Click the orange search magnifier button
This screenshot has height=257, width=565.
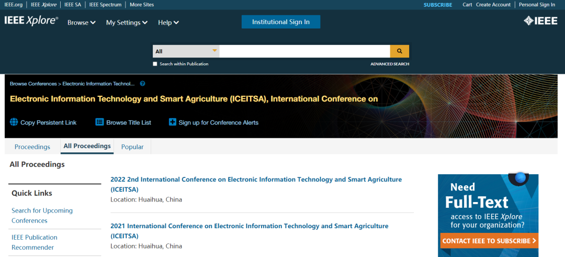click(x=399, y=51)
